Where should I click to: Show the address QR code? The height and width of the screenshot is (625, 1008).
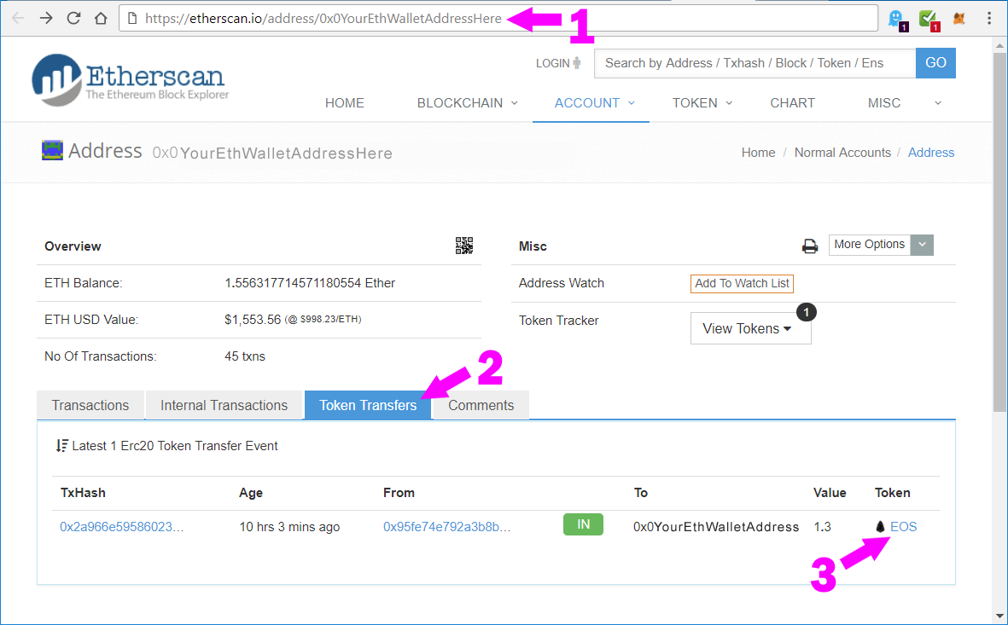(464, 246)
